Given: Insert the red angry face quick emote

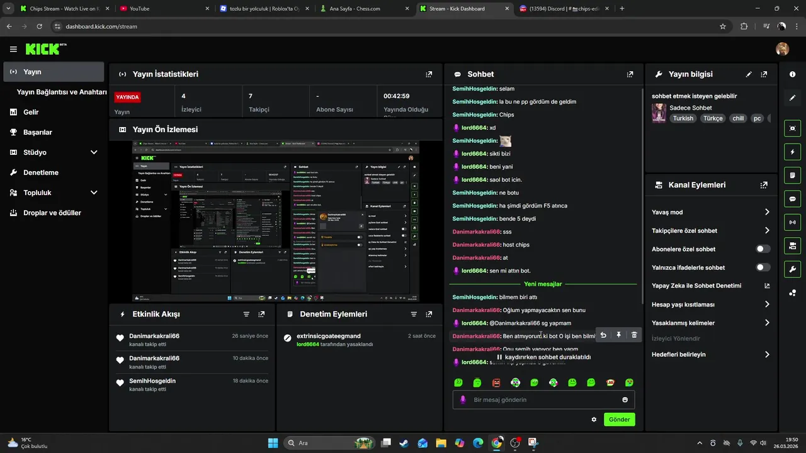Looking at the screenshot, I should pyautogui.click(x=496, y=383).
